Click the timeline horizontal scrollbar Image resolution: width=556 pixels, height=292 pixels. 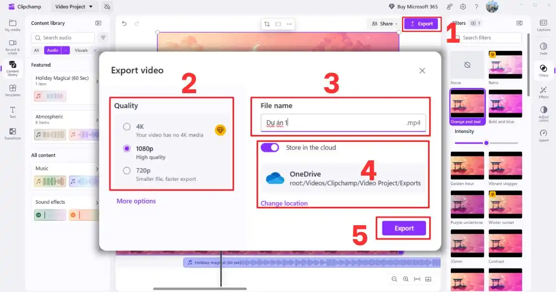point(200,289)
